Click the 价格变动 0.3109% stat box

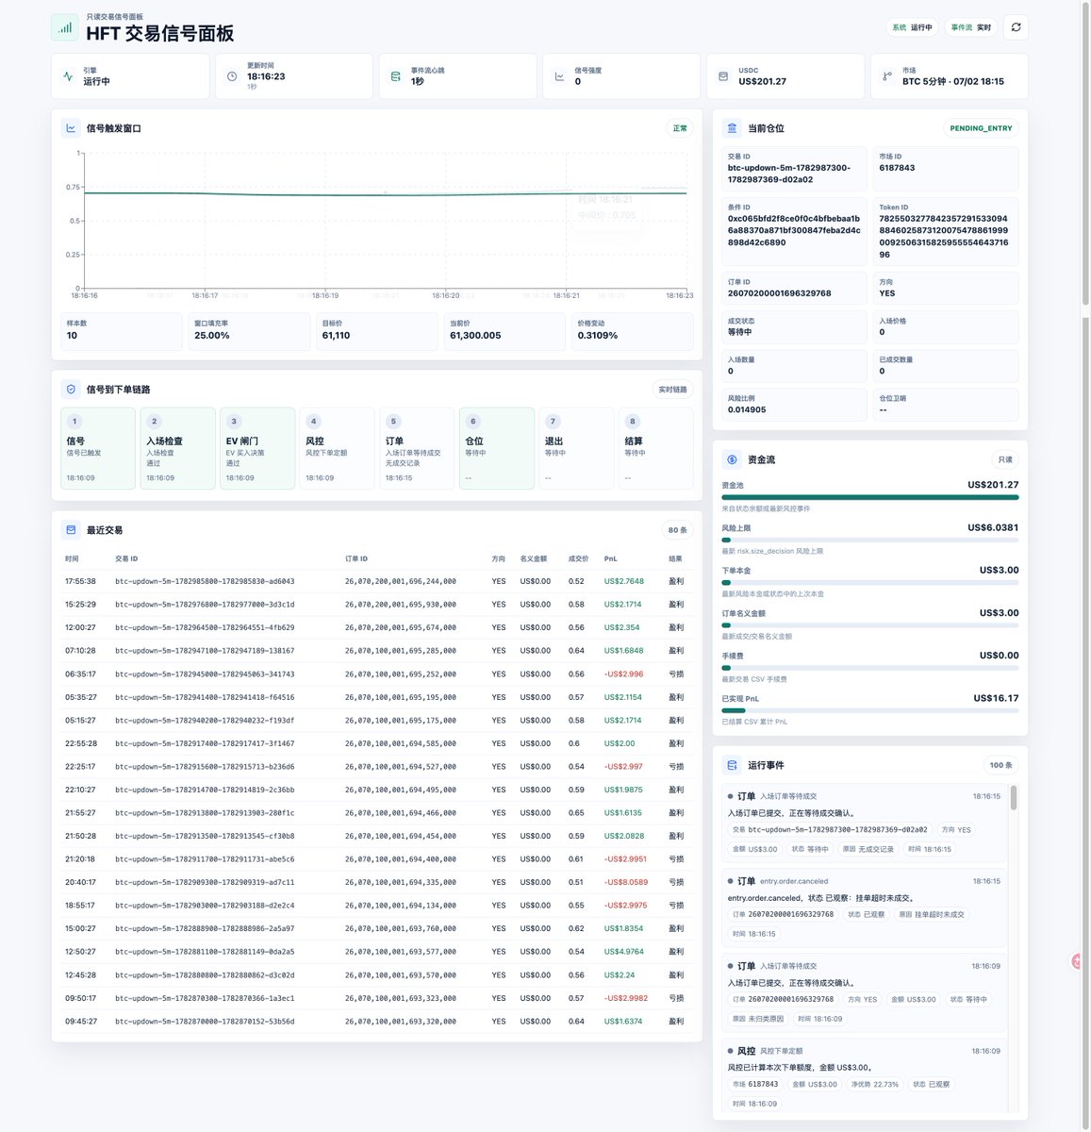[x=633, y=330]
